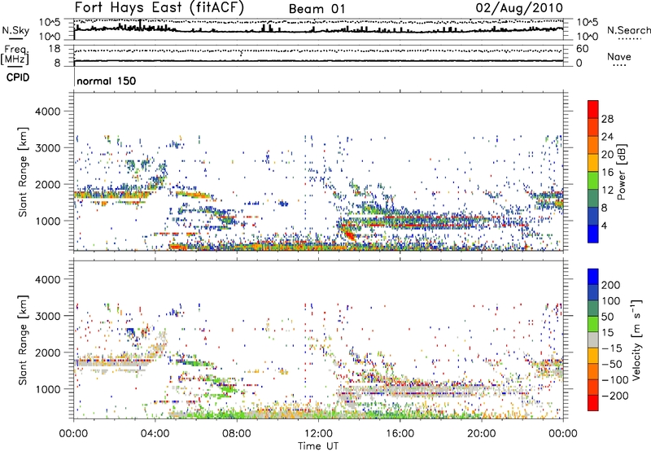Click the 'Nave' legend label
Image resolution: width=651 pixels, height=451 pixels.
tap(619, 56)
